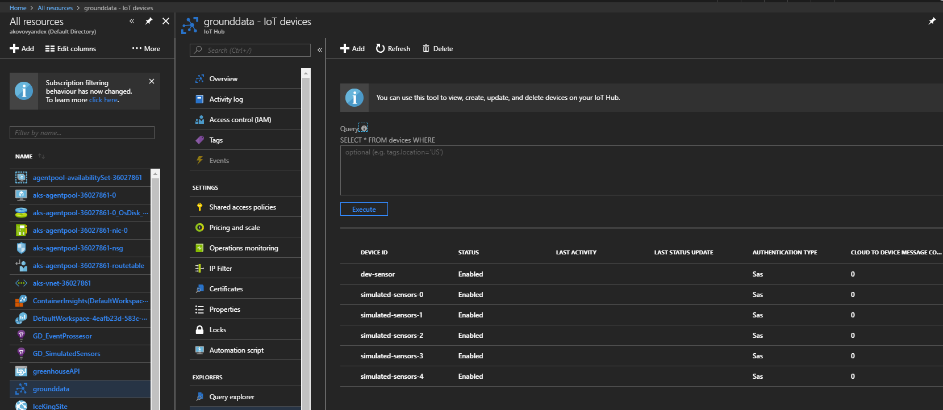Click the resource list scrollbar up arrow

coord(156,173)
